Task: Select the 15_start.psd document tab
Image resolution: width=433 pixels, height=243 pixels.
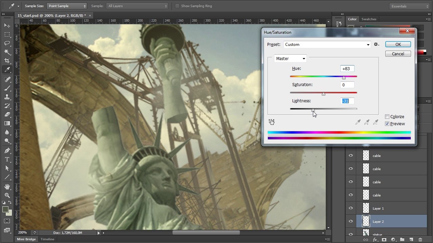Action: pos(51,16)
